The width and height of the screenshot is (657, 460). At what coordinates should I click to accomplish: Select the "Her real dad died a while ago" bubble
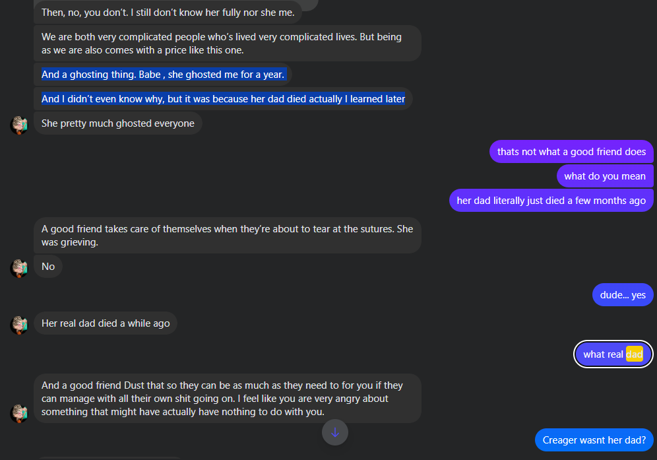coord(106,323)
